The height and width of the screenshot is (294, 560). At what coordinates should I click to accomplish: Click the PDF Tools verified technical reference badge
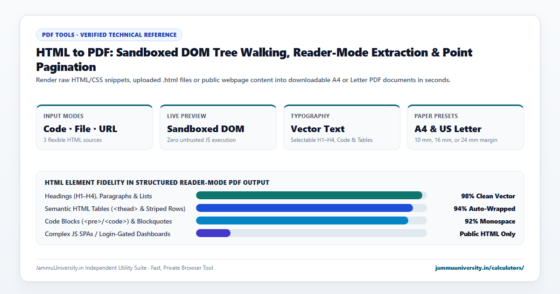(x=109, y=35)
